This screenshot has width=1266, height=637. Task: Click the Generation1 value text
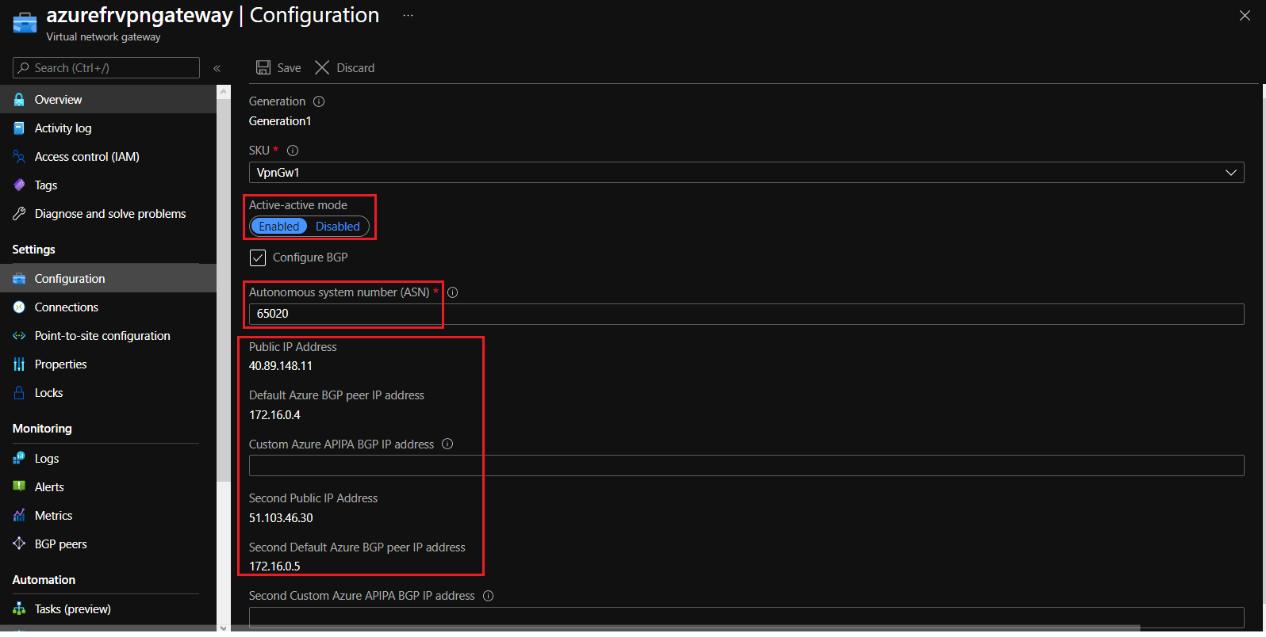click(280, 121)
